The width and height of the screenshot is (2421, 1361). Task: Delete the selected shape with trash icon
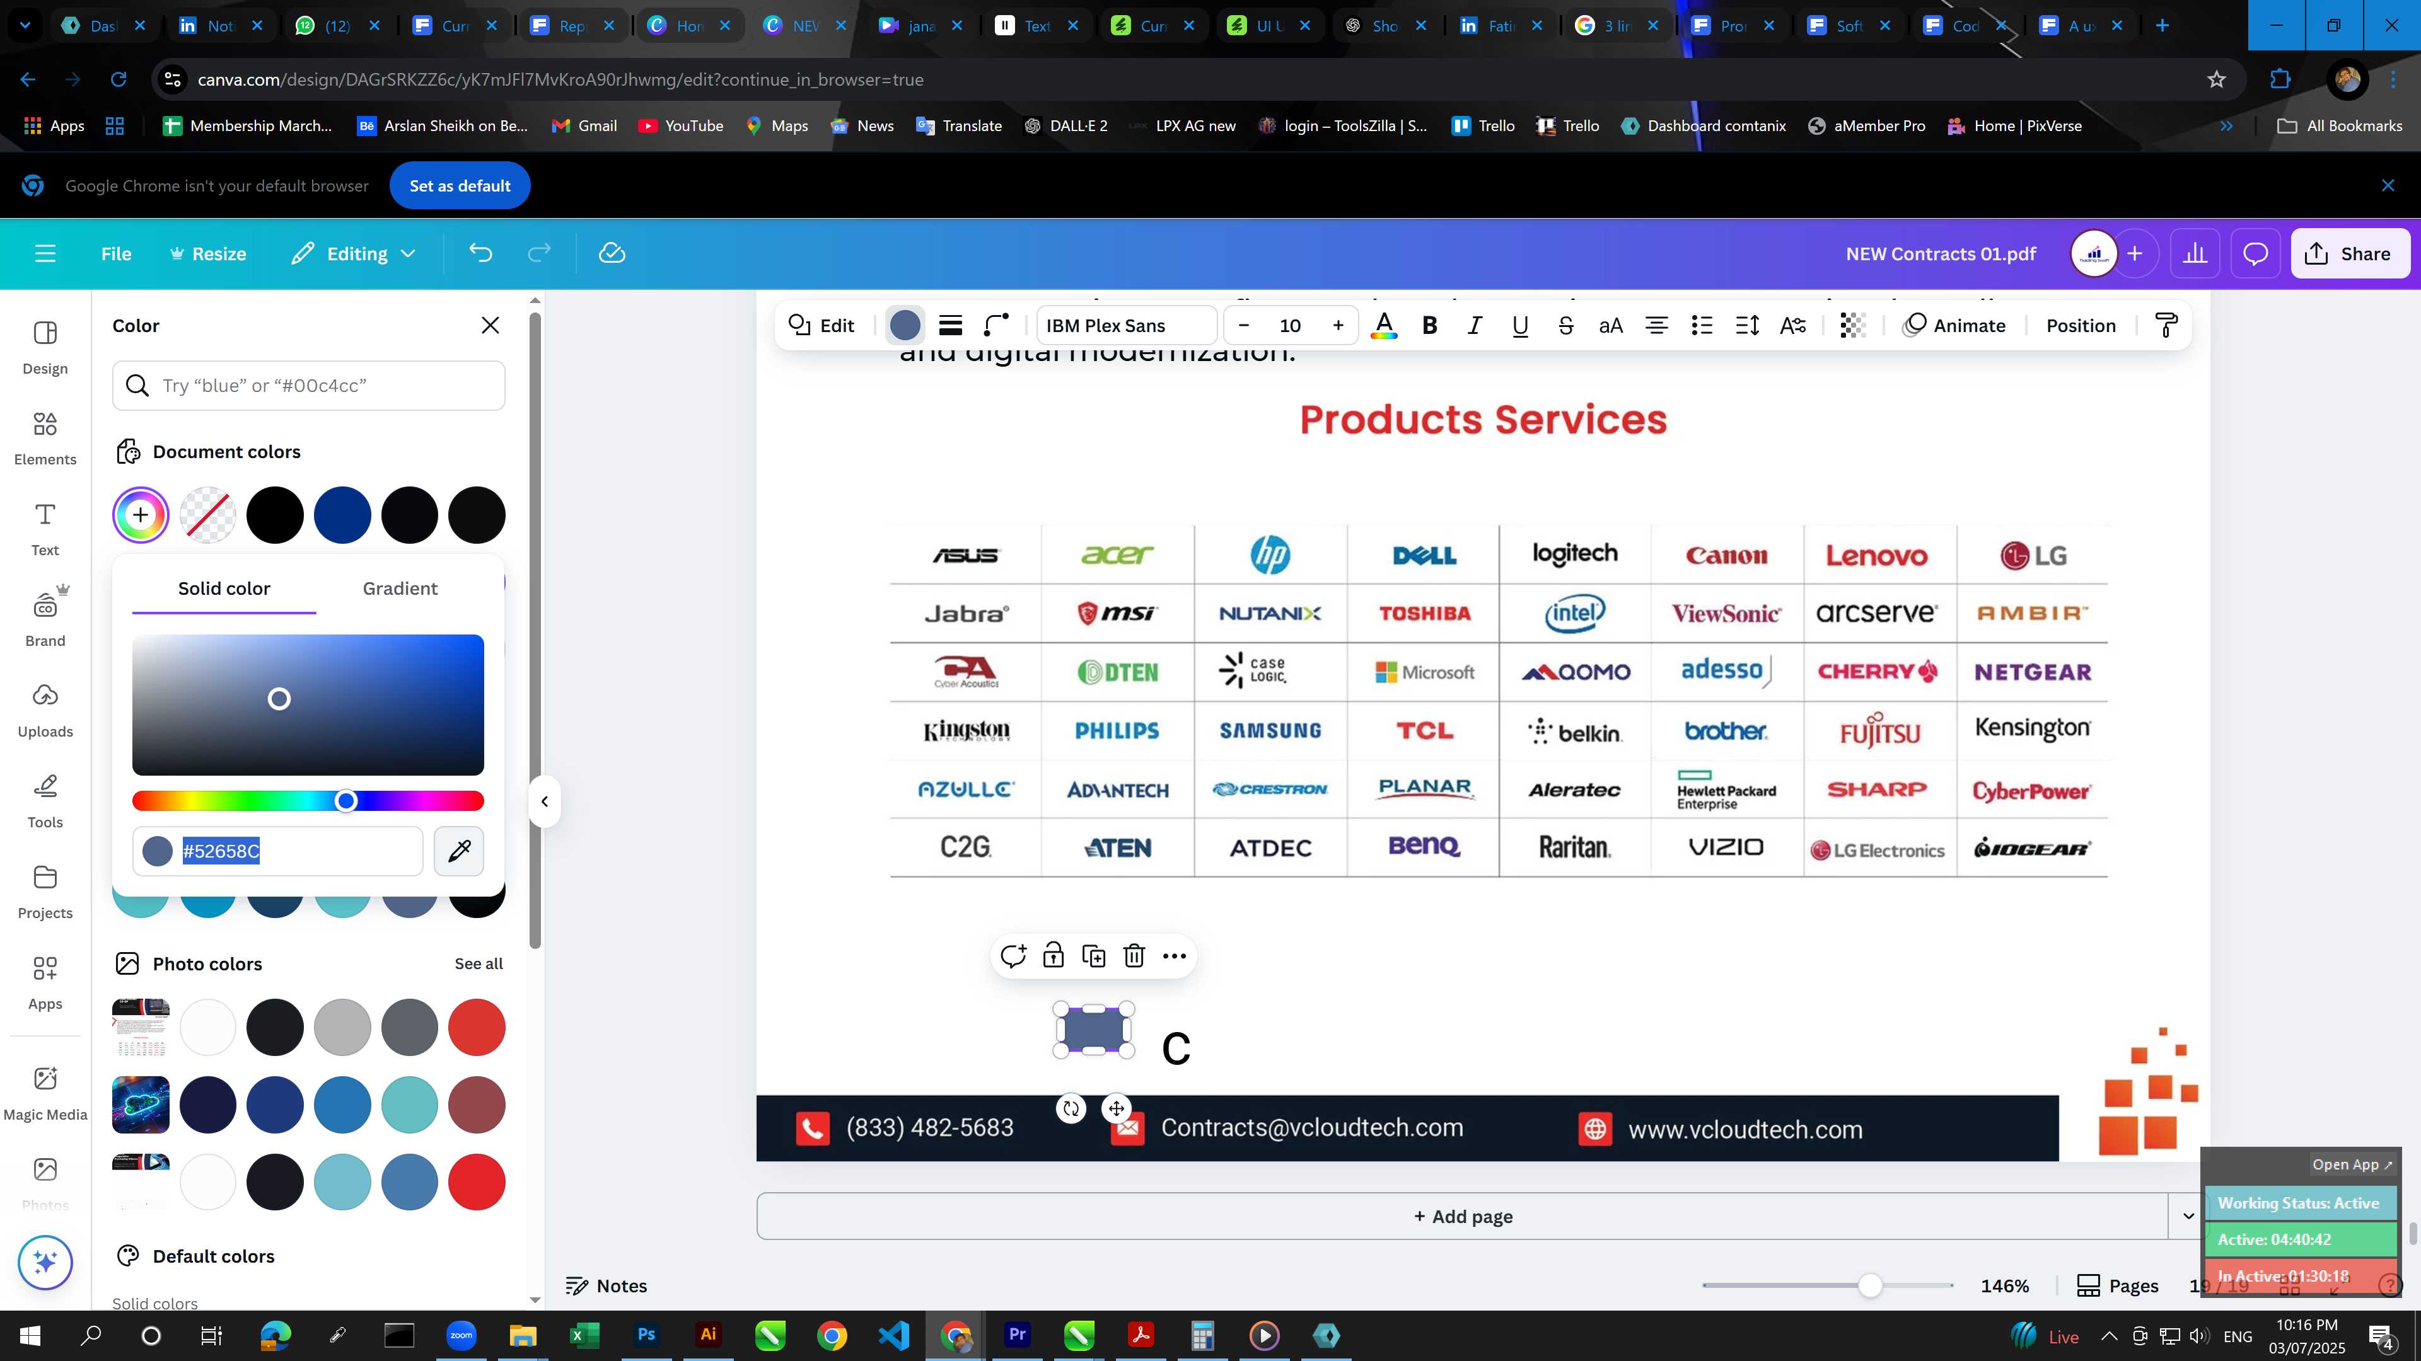1134,956
